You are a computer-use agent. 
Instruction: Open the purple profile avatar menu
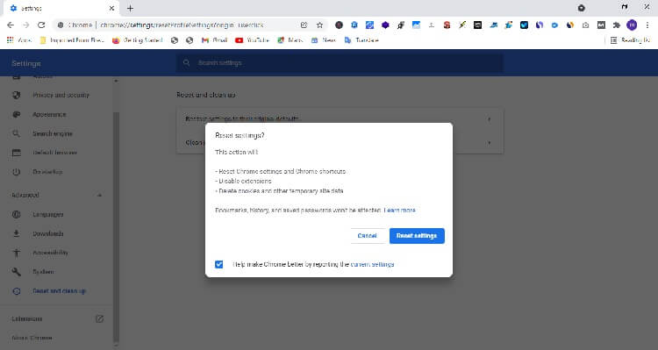tap(632, 25)
